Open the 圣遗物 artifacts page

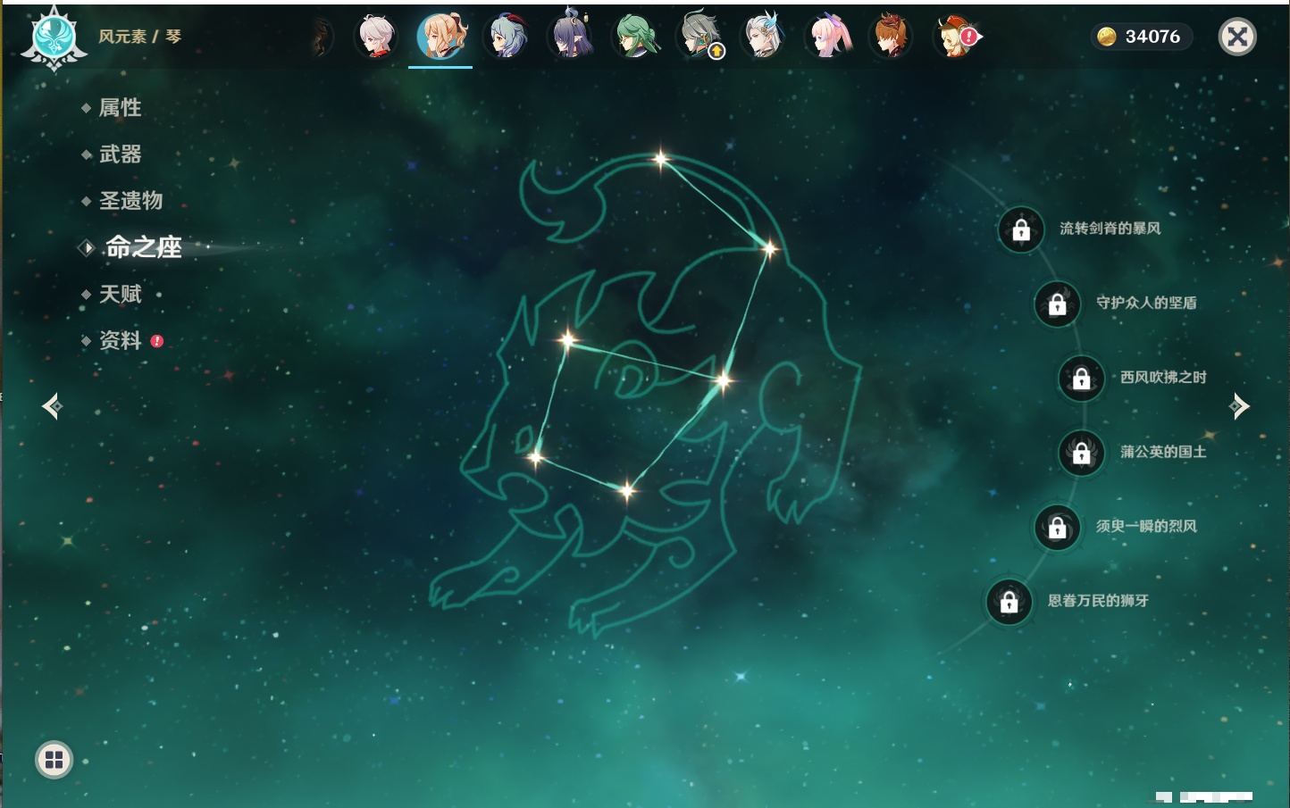coord(130,201)
